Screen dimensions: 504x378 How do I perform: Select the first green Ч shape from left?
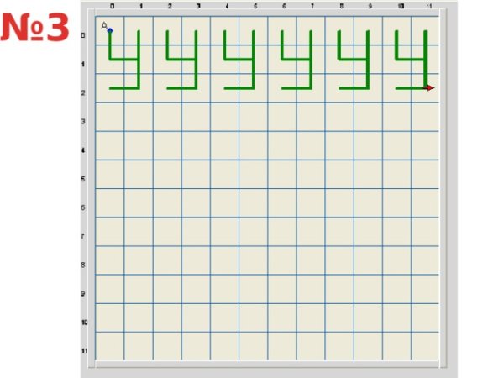point(125,60)
